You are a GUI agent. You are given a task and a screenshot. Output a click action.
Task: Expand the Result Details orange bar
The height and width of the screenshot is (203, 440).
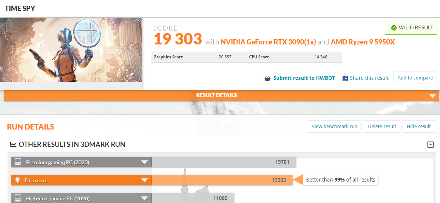click(222, 96)
